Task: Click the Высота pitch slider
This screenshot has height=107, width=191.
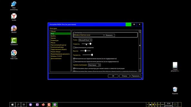Action: (86, 51)
